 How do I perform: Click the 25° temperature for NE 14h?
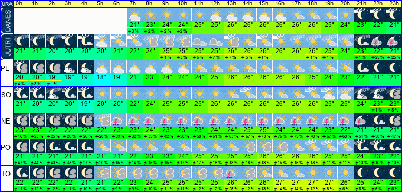(x=248, y=130)
